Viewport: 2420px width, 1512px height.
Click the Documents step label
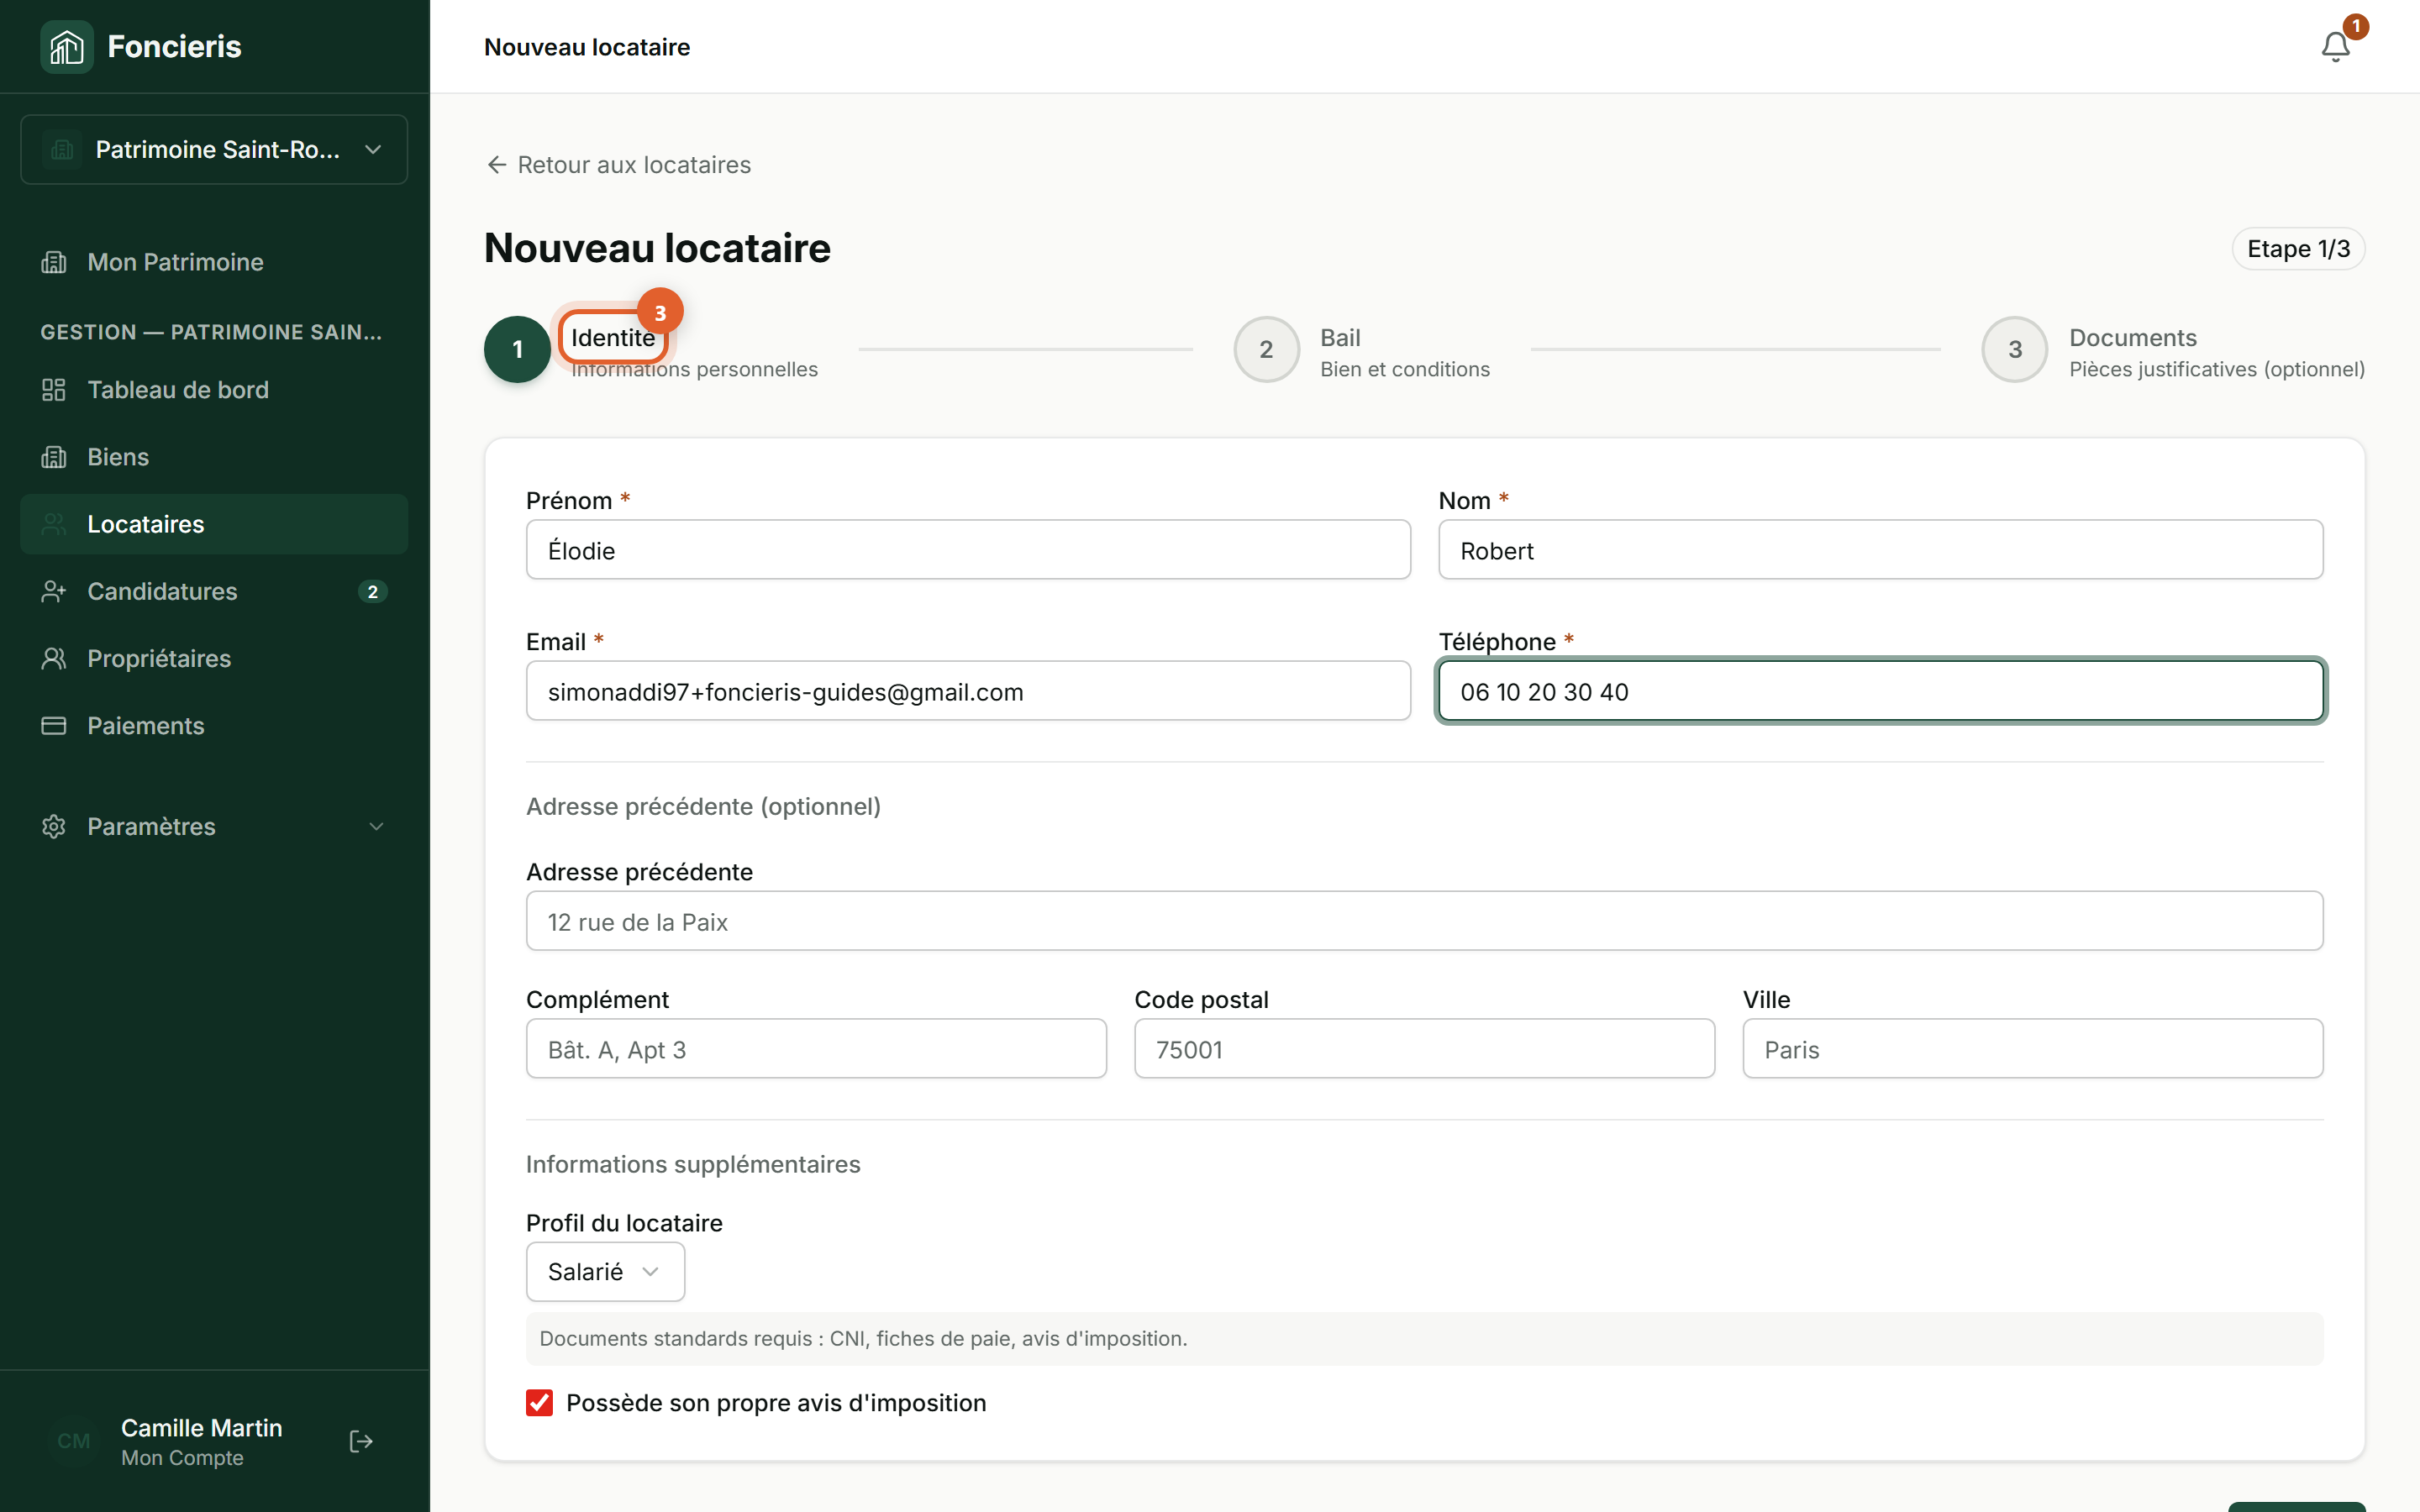coord(2133,338)
